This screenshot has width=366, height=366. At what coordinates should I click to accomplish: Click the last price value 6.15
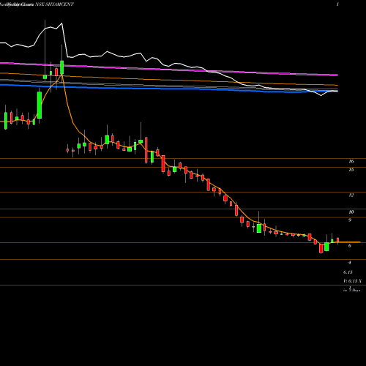[x=348, y=272]
